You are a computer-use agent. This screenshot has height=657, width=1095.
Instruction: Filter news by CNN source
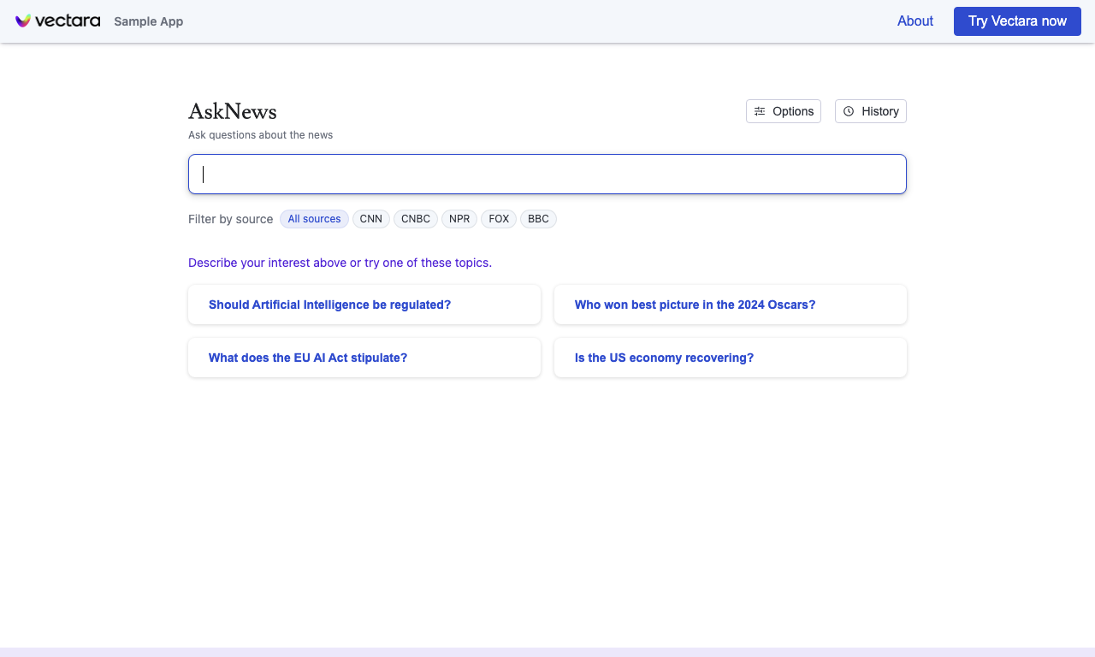click(371, 219)
